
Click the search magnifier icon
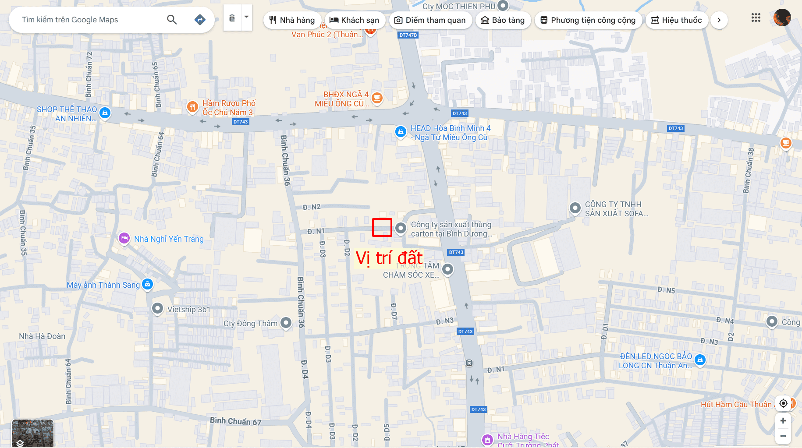pos(172,20)
